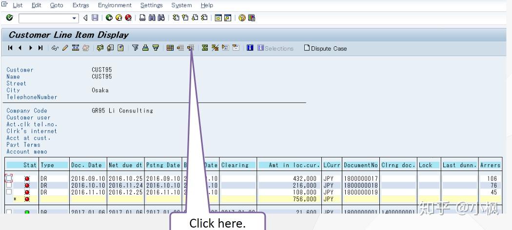Click the Find Next binoculars icon
Screen dimensions: 512x230
(x=161, y=18)
